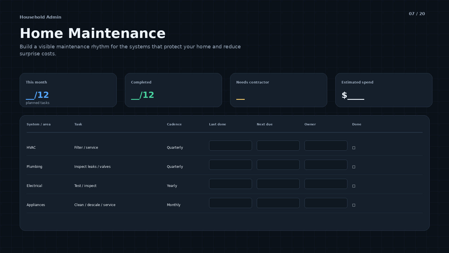Select Plumbing Next due field
Screen dimensions: 449x253
pyautogui.click(x=278, y=165)
